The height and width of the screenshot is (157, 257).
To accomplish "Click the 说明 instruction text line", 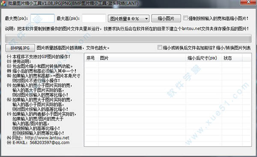I will pos(127,29).
